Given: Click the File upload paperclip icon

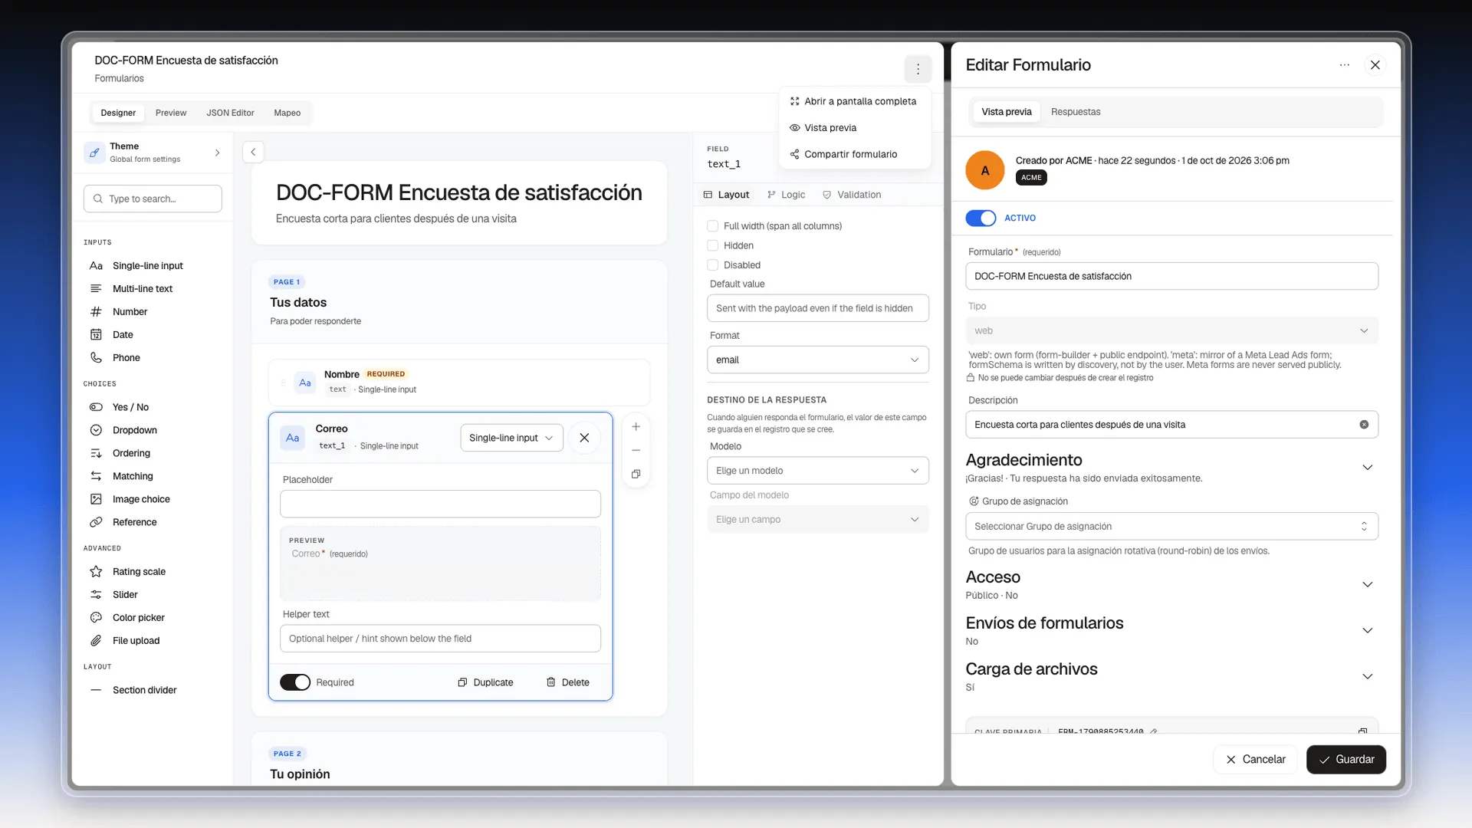Looking at the screenshot, I should (96, 641).
